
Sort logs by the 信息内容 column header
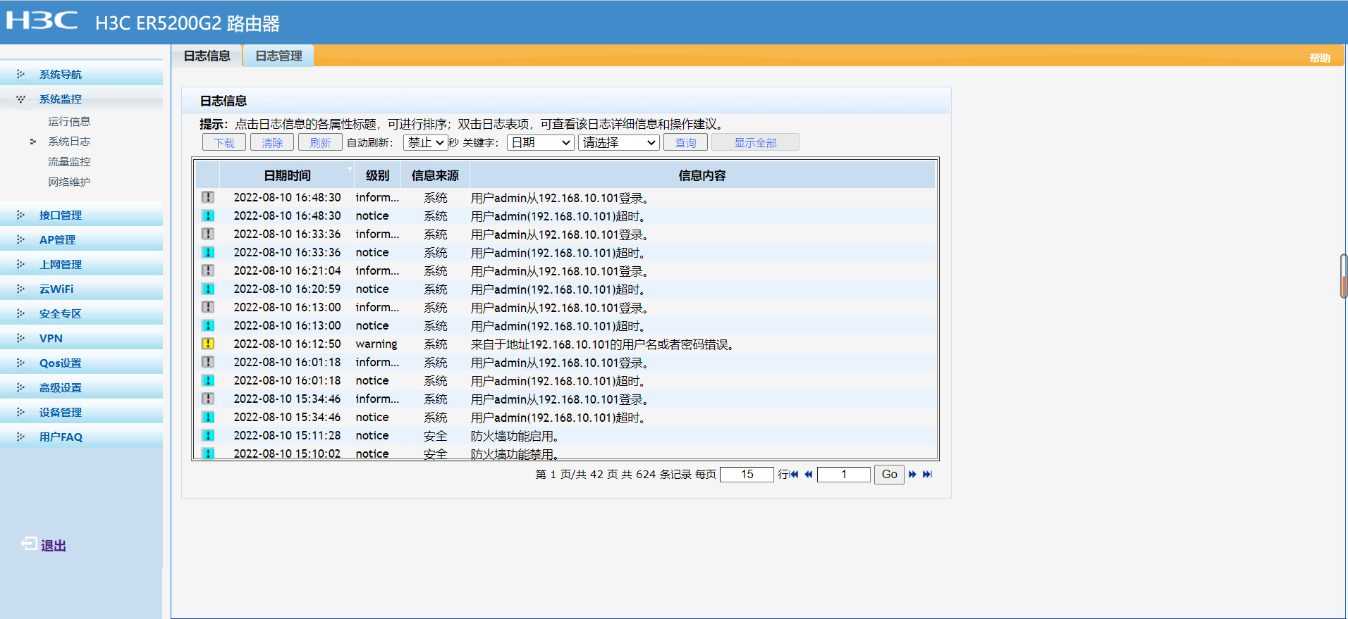tap(702, 175)
